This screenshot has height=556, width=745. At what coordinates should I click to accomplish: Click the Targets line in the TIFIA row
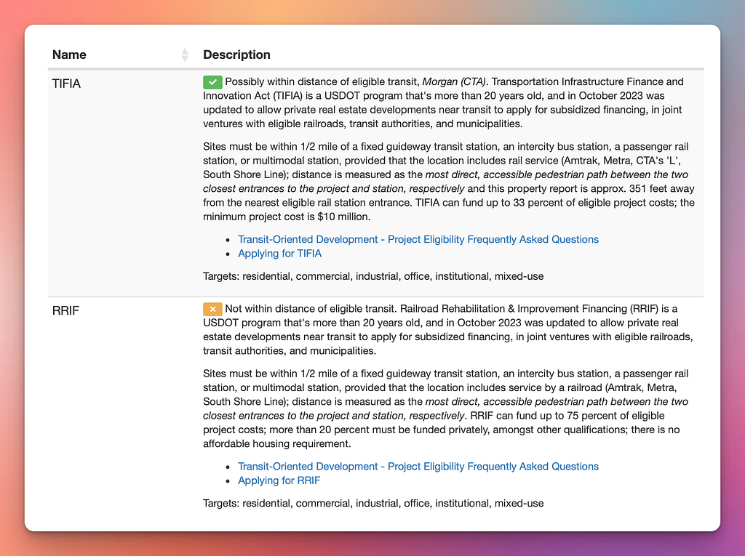pos(373,276)
